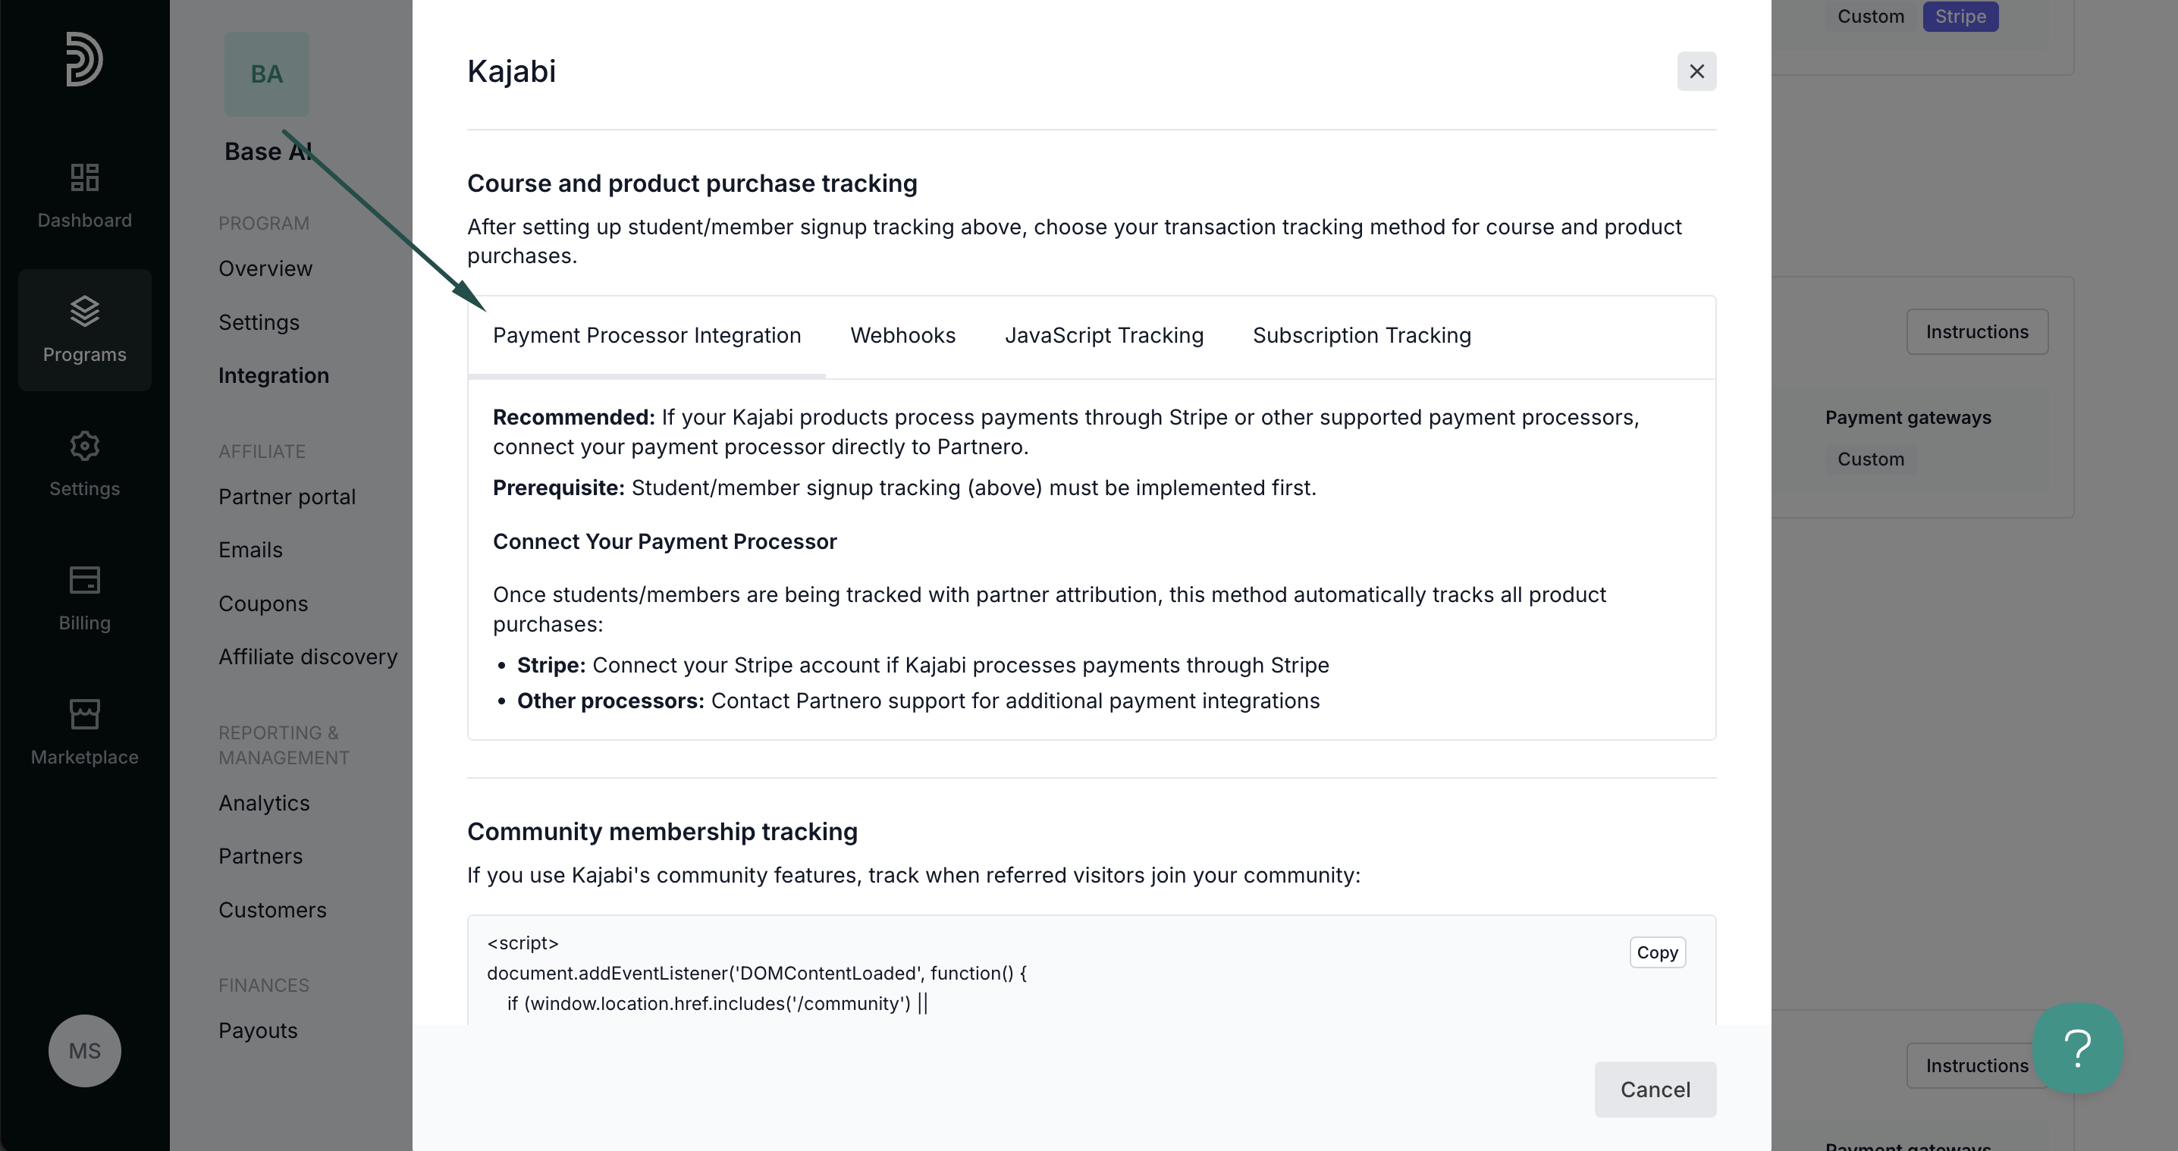Close the Kajabi dialog with X

coord(1696,71)
